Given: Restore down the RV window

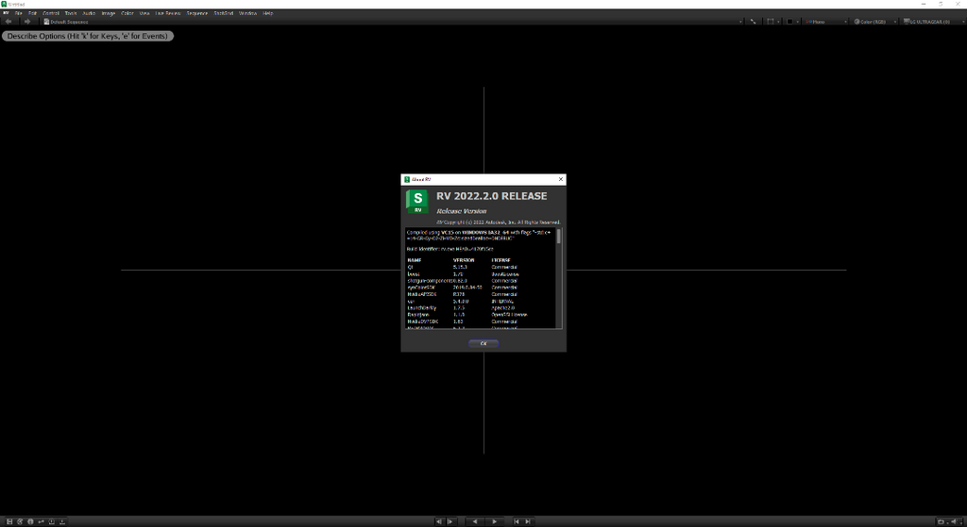Looking at the screenshot, I should (941, 4).
